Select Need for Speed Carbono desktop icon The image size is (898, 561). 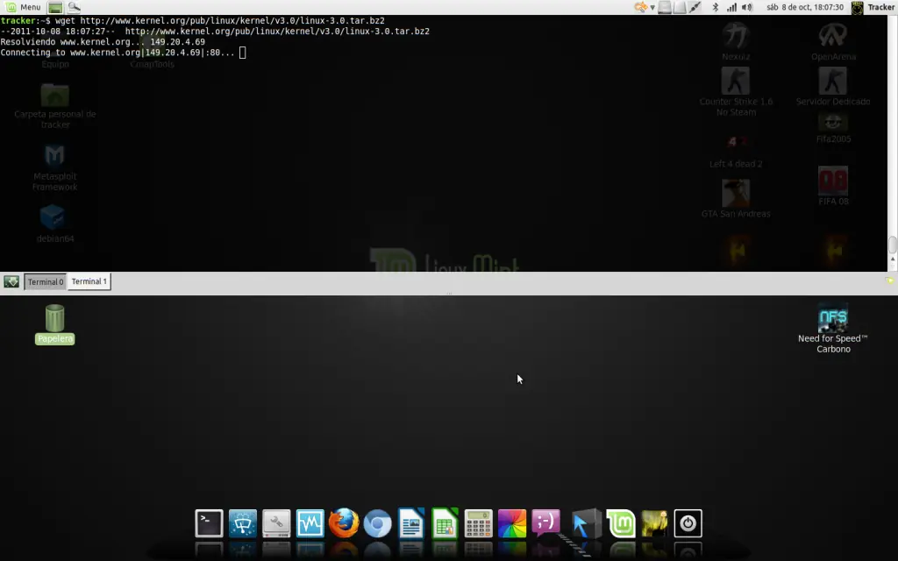click(x=833, y=328)
